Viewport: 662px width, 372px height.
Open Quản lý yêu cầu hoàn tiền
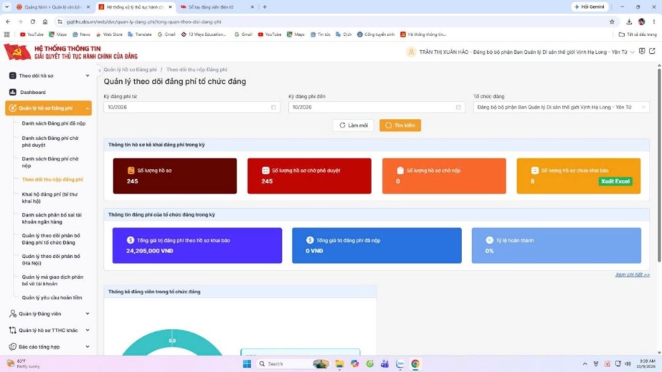point(52,298)
